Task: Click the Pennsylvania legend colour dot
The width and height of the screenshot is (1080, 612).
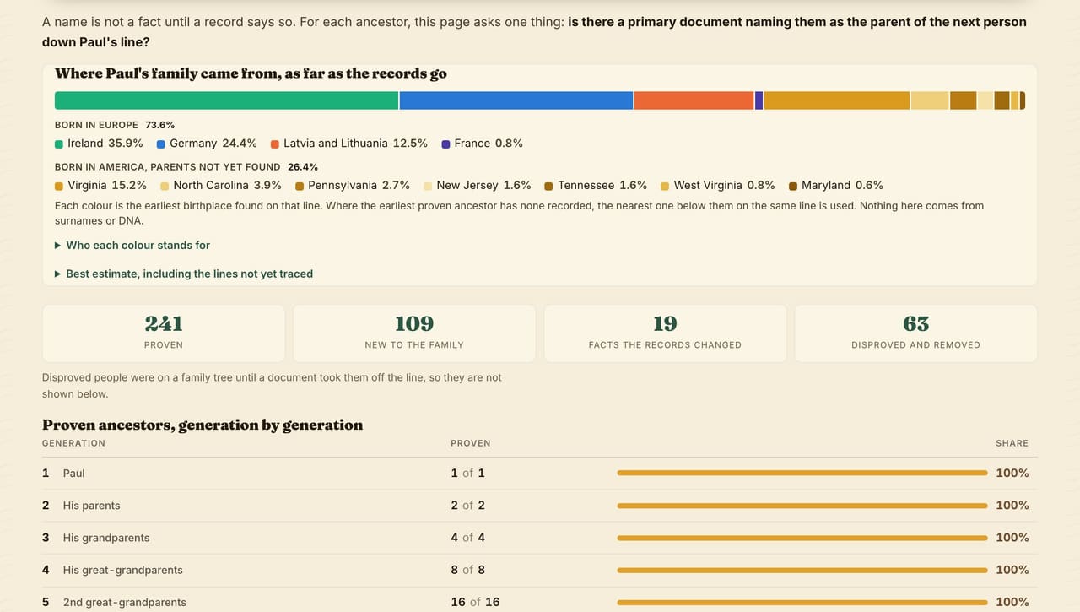Action: pos(300,186)
